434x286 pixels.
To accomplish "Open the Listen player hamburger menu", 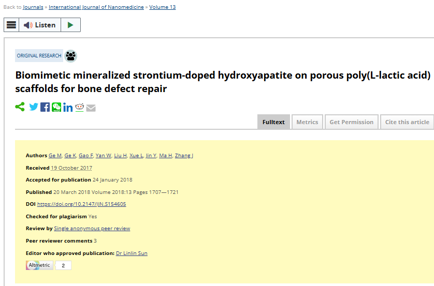I will 11,25.
